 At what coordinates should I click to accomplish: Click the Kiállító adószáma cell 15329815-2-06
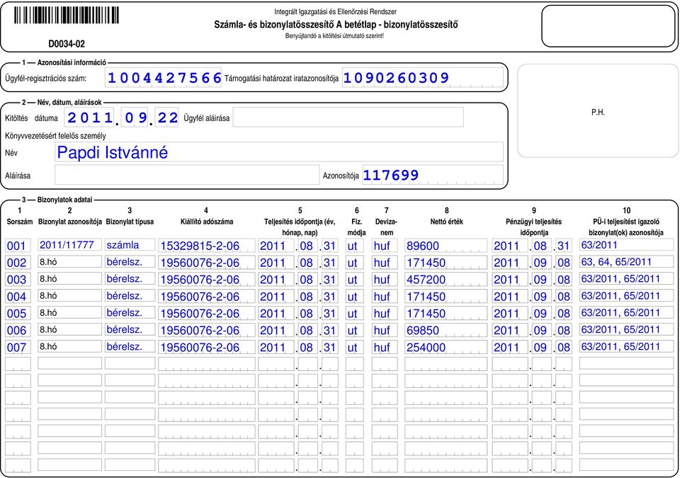pos(206,246)
